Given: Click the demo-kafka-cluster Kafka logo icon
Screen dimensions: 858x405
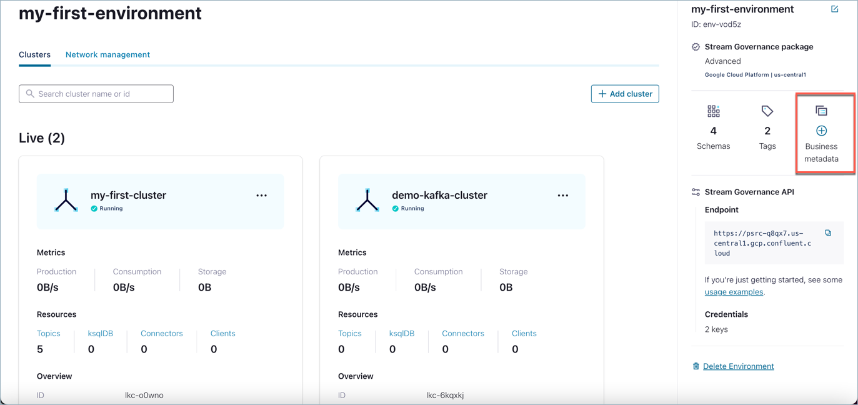Looking at the screenshot, I should (x=367, y=201).
